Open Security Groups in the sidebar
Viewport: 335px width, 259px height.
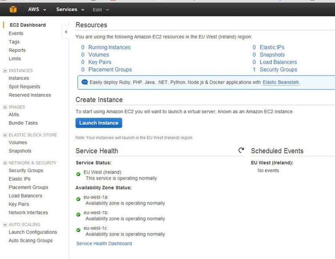[26, 171]
